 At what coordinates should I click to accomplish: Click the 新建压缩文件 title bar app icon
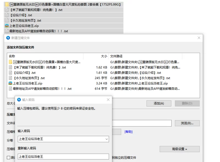click(8, 38)
